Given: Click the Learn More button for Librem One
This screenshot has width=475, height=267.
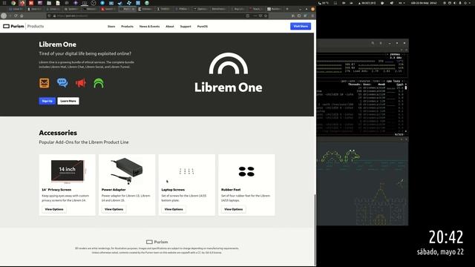Looking at the screenshot, I should point(68,101).
